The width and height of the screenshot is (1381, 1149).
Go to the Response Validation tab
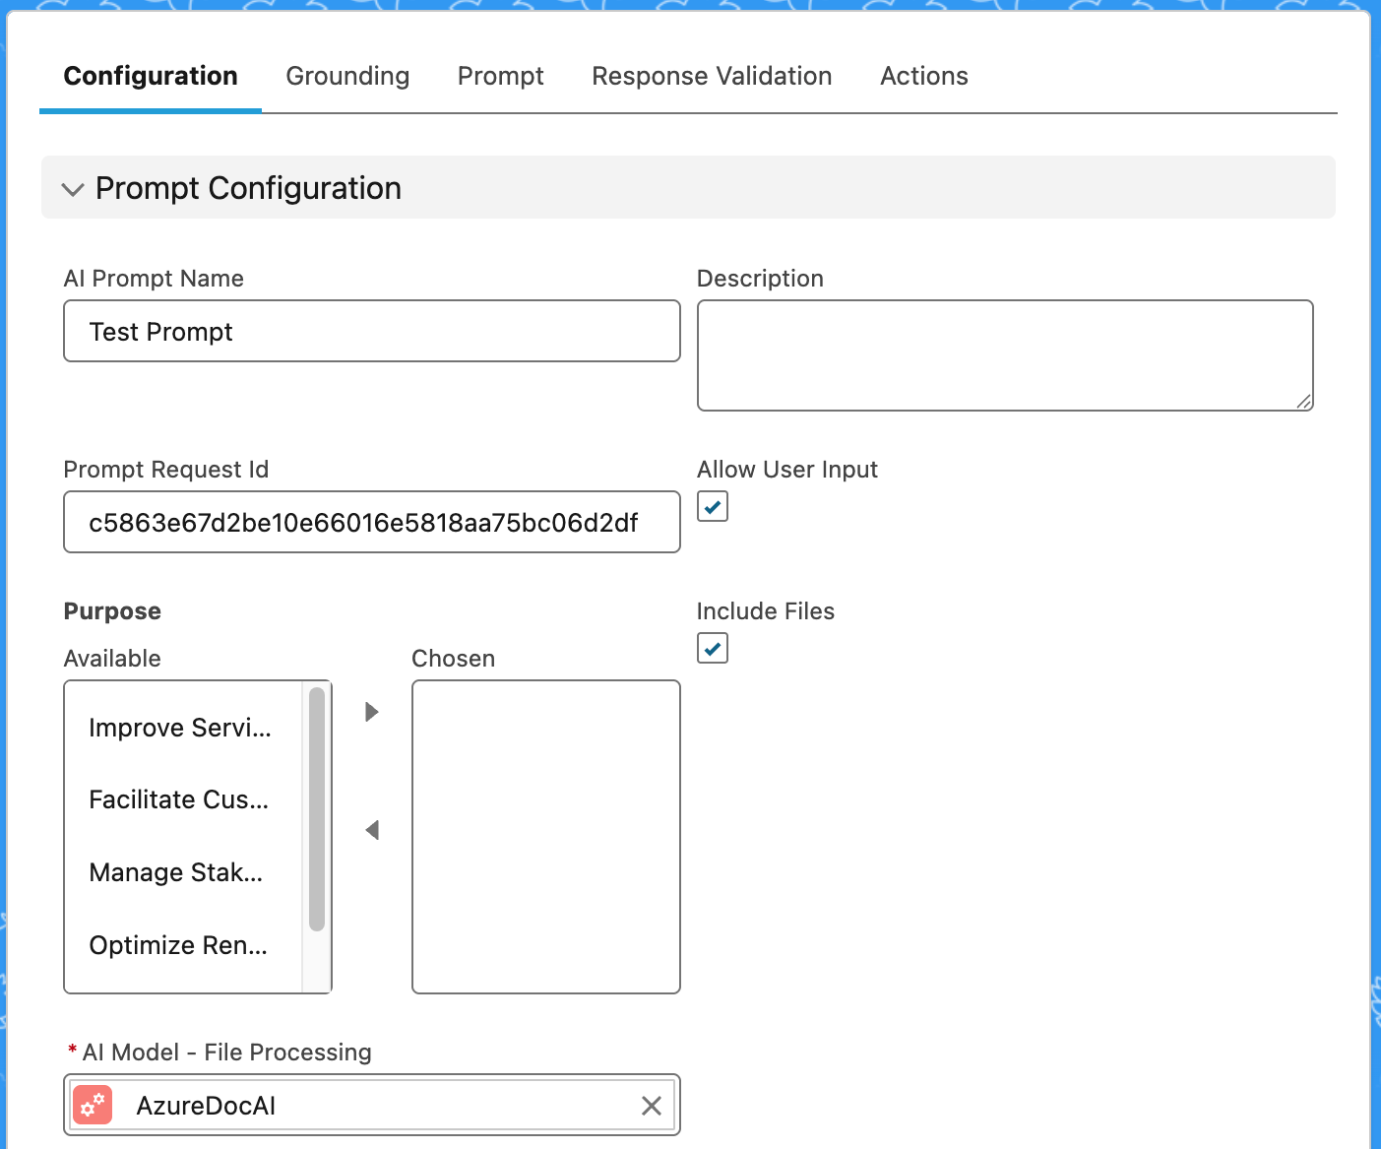tap(712, 76)
